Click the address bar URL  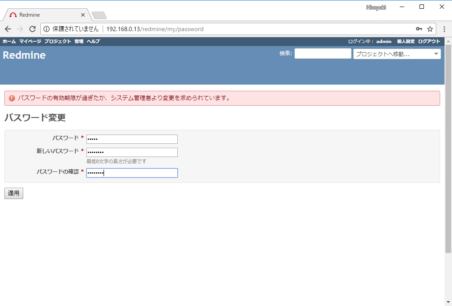coord(155,29)
